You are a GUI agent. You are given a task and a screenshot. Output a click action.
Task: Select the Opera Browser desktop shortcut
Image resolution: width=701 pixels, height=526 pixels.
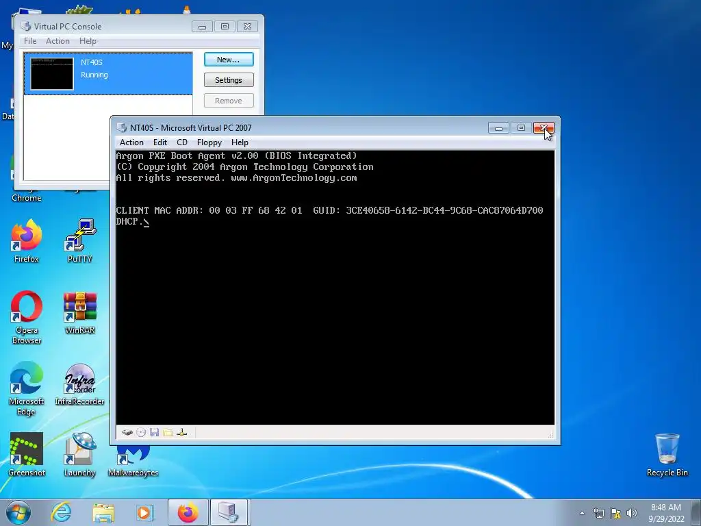(27, 318)
